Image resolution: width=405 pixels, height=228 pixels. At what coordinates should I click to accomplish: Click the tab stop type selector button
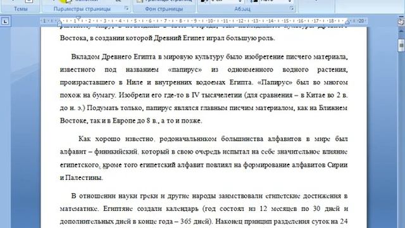click(x=5, y=21)
